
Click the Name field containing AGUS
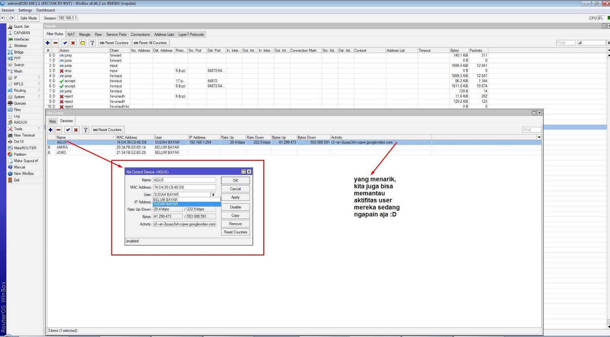click(185, 180)
